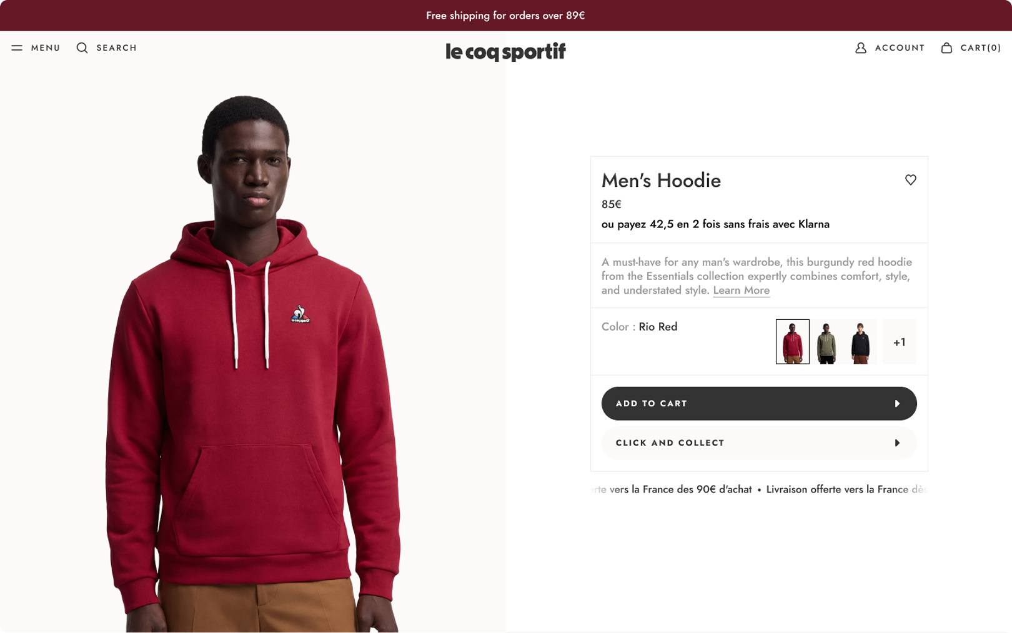1012x633 pixels.
Task: Add hoodie to wishlist with heart icon
Action: pos(910,180)
